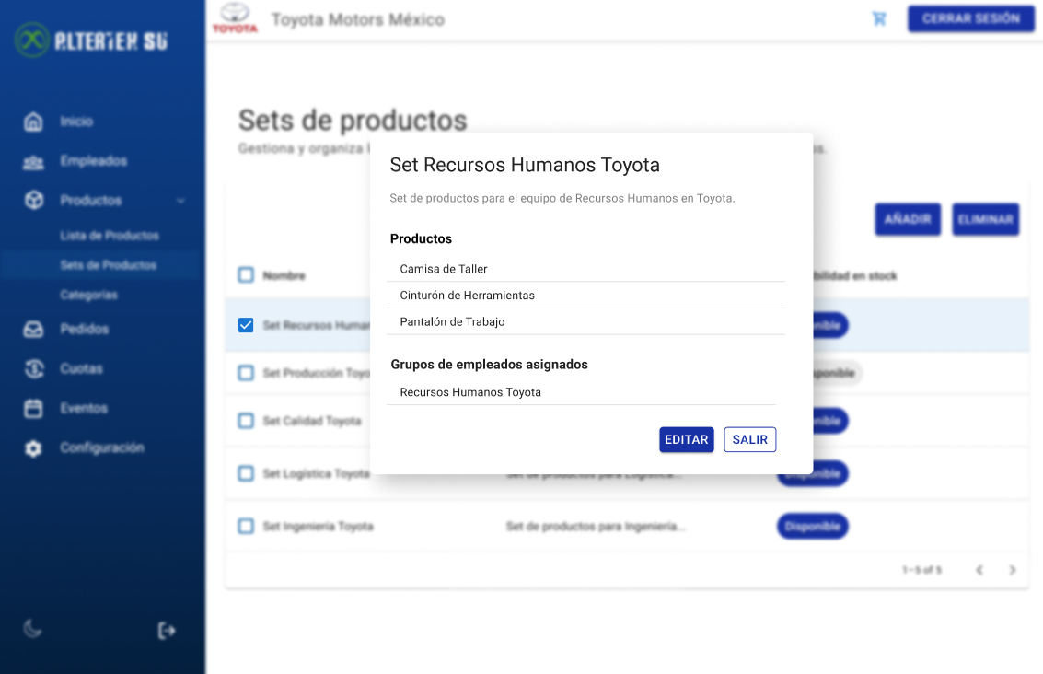The height and width of the screenshot is (674, 1043).
Task: Open the Eventos menu item
Action: click(x=84, y=408)
